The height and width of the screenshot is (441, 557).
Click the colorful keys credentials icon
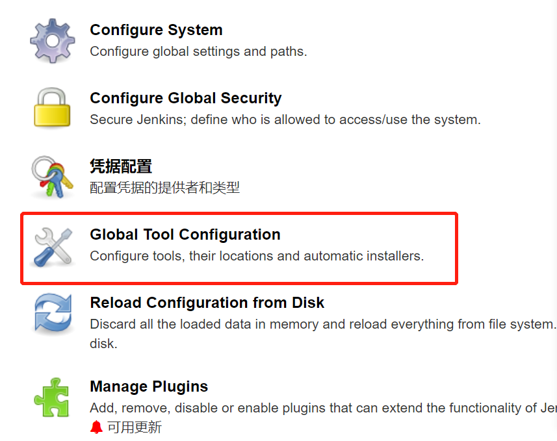pyautogui.click(x=52, y=177)
